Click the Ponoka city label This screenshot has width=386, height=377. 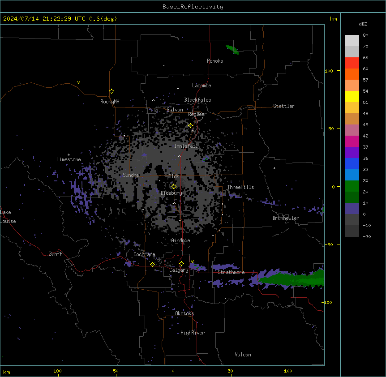click(215, 61)
